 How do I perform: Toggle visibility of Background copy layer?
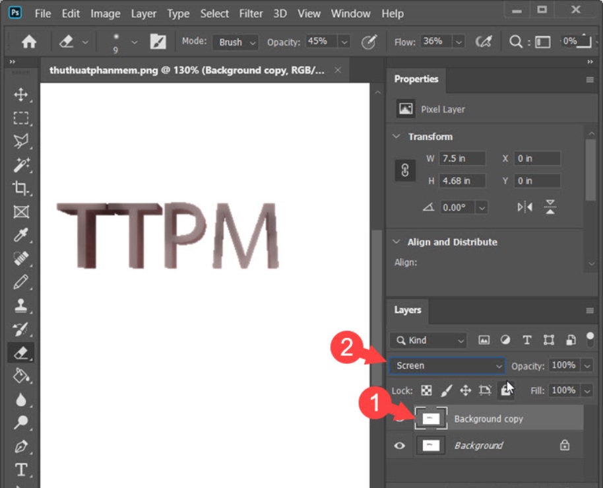(x=399, y=418)
